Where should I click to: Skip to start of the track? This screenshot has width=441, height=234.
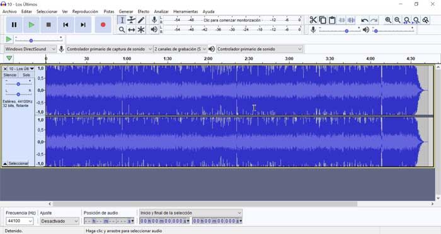[x=66, y=25]
